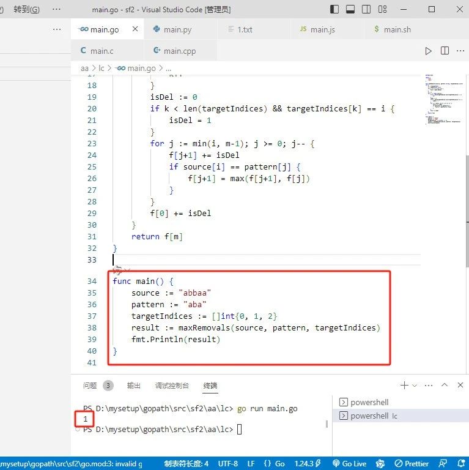This screenshot has height=470, width=469.
Task: Open the 调试控制台 debug console tab
Action: [x=172, y=386]
